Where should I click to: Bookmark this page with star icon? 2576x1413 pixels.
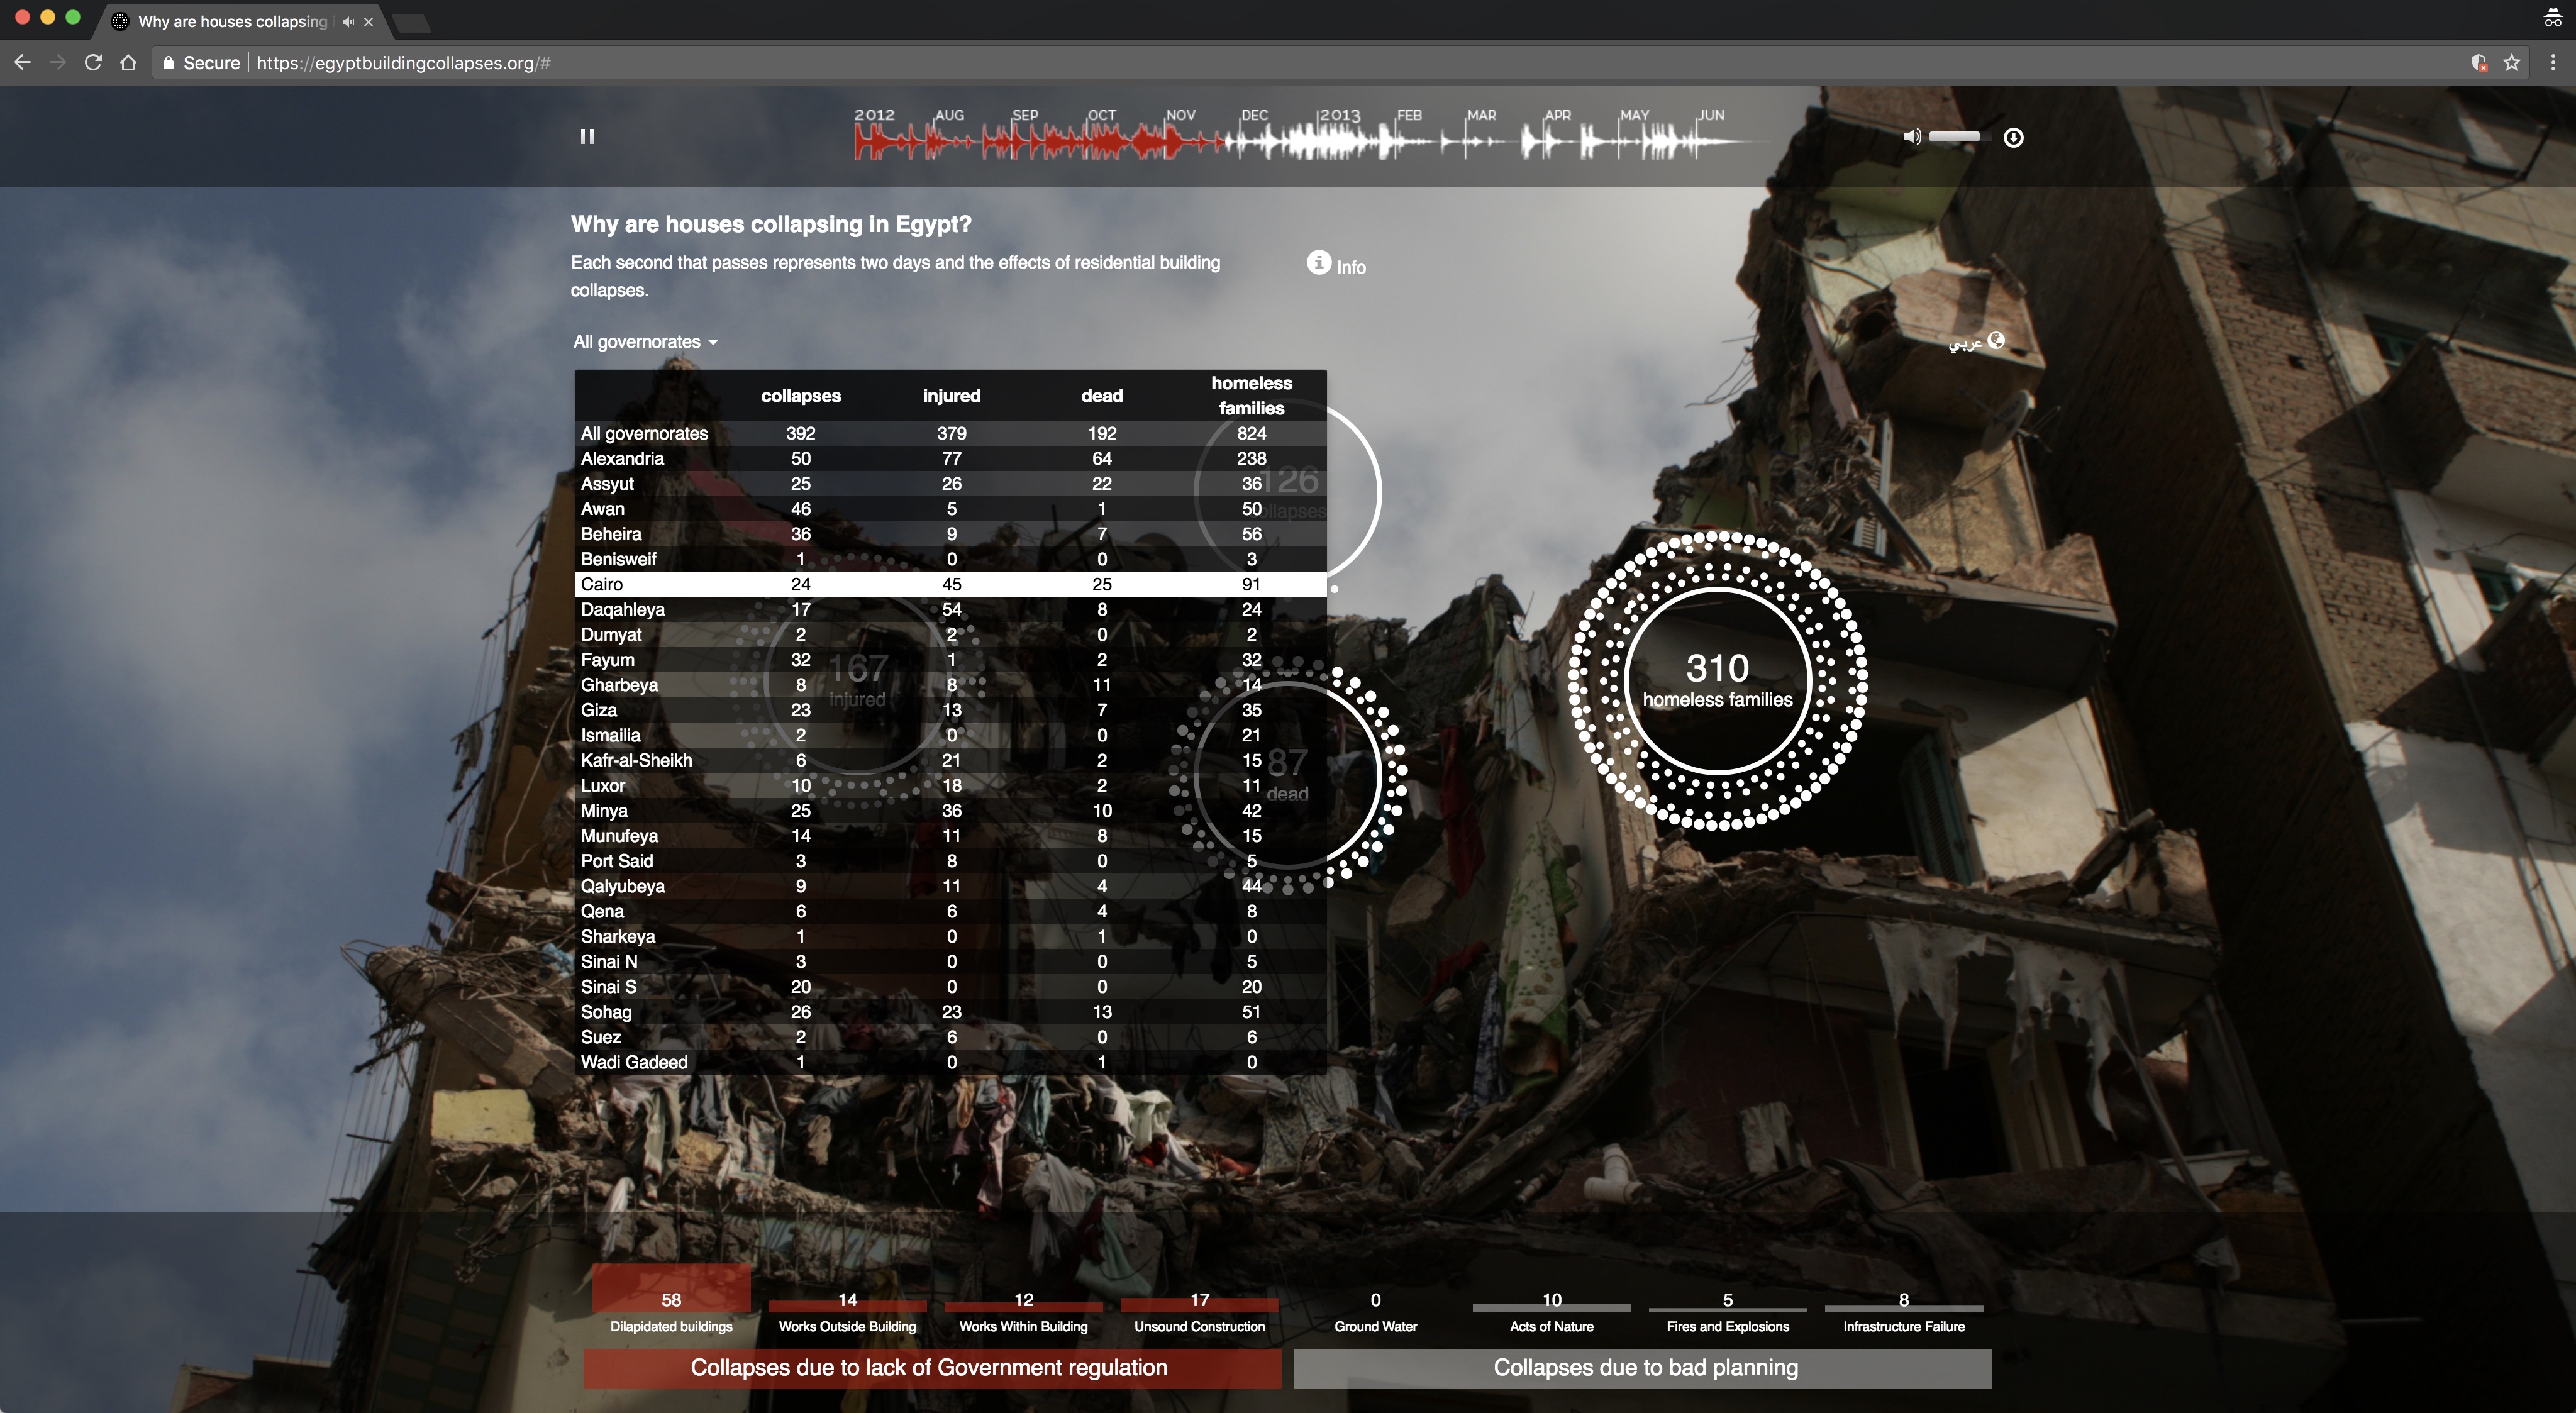pos(2511,62)
